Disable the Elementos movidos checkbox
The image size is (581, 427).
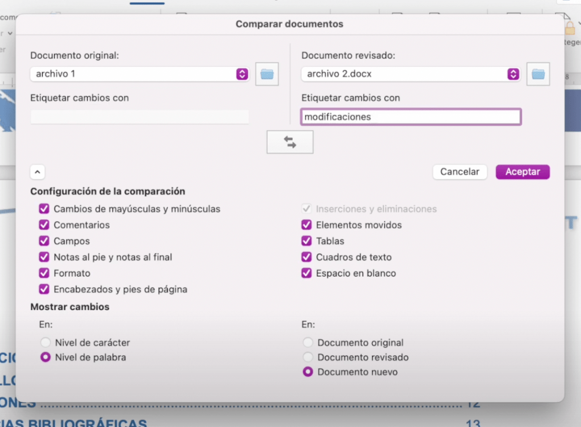(307, 225)
